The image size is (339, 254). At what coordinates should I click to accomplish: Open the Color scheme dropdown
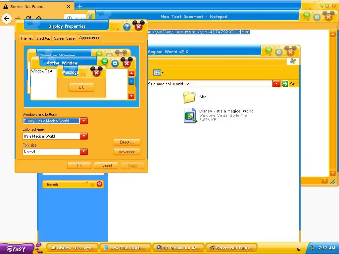click(84, 136)
